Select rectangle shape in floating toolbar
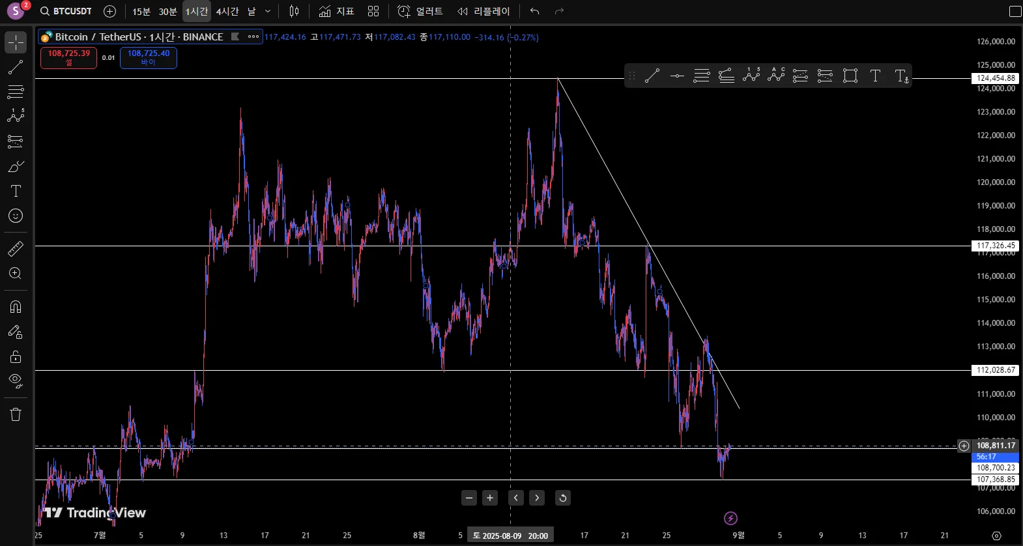The height and width of the screenshot is (546, 1023). (850, 76)
